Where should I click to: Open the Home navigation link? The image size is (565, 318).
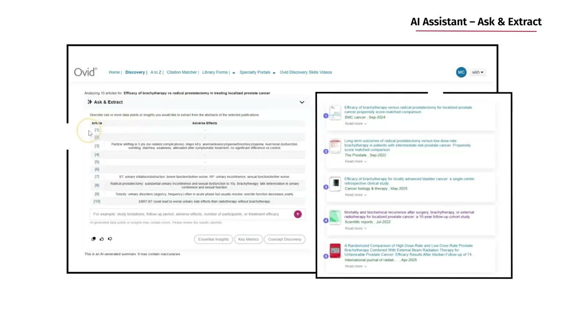click(114, 72)
